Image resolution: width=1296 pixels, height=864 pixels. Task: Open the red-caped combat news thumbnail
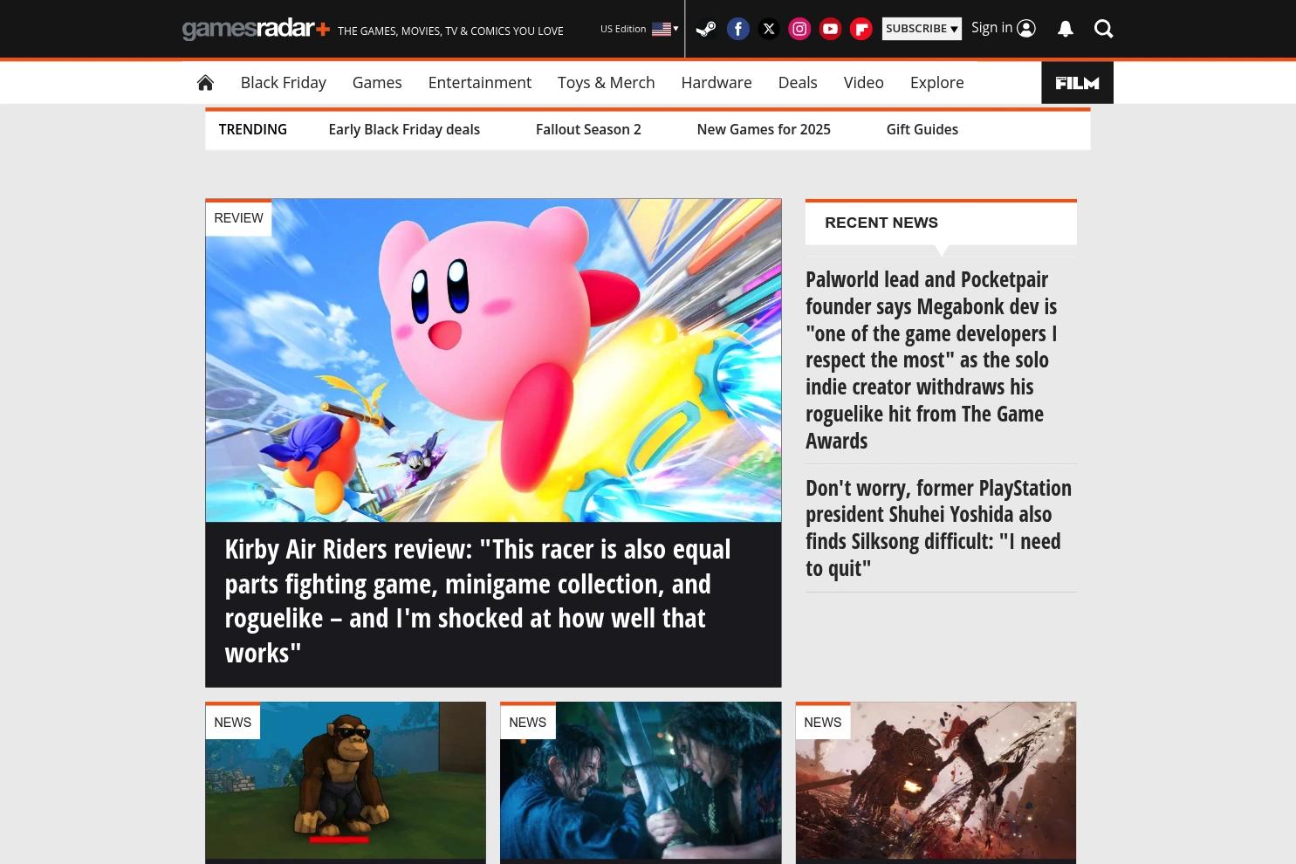click(x=936, y=780)
